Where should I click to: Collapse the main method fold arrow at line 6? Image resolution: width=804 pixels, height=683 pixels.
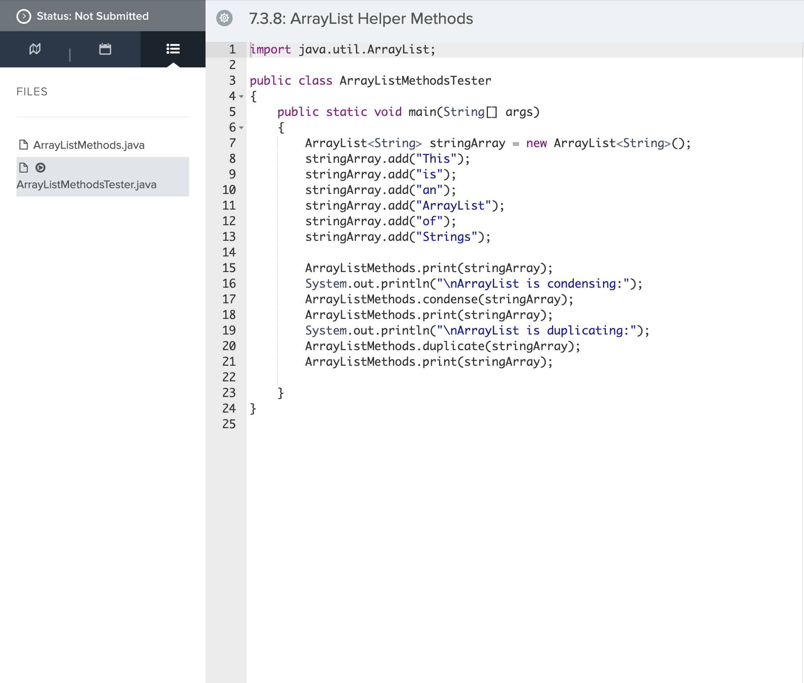point(240,128)
